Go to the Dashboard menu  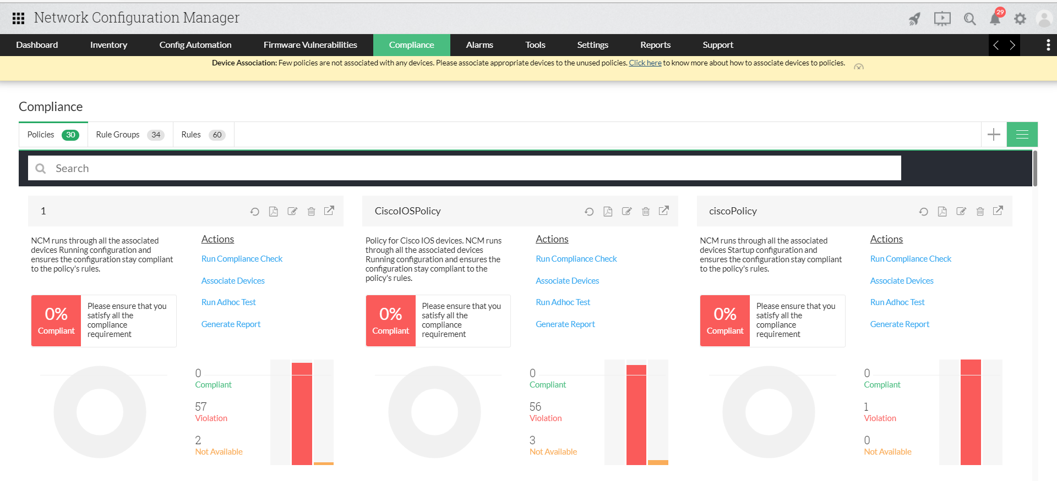[x=37, y=45]
